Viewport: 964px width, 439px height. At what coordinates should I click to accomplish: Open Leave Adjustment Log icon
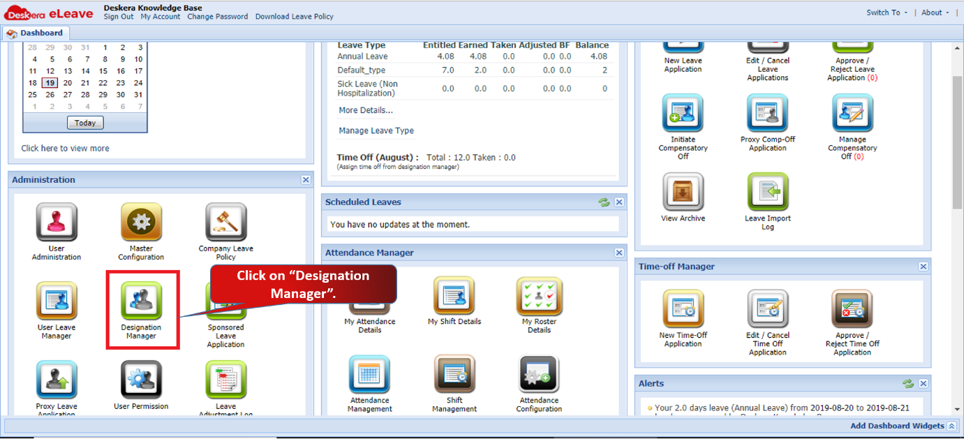pyautogui.click(x=225, y=380)
